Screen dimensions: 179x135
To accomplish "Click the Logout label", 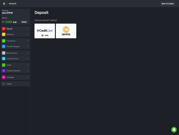I will coord(9,84).
